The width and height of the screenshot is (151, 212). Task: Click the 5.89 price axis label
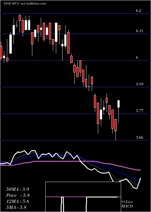tap(140, 84)
